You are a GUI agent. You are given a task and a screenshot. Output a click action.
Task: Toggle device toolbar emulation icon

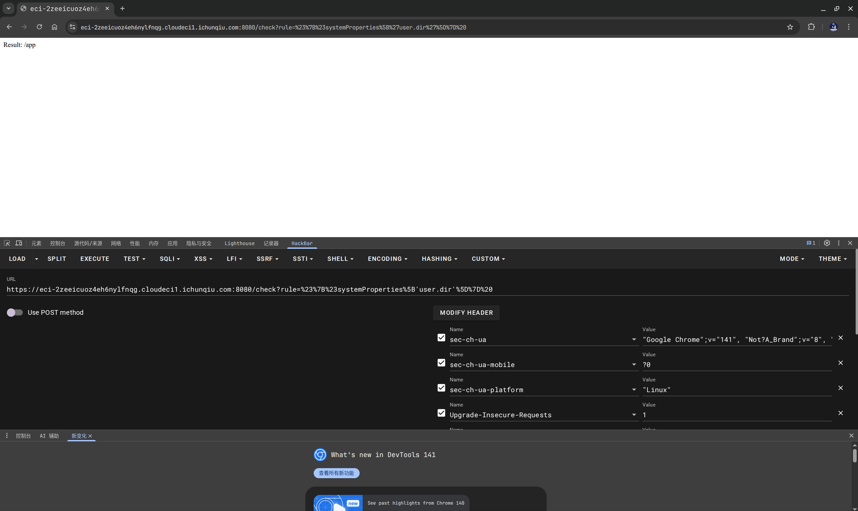(19, 243)
